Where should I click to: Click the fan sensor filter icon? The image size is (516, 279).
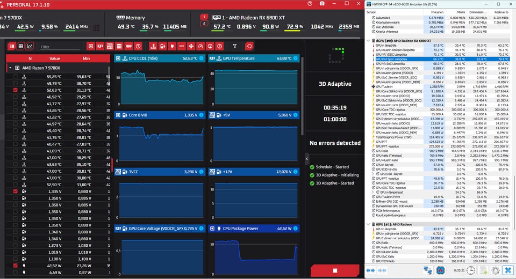click(x=191, y=46)
